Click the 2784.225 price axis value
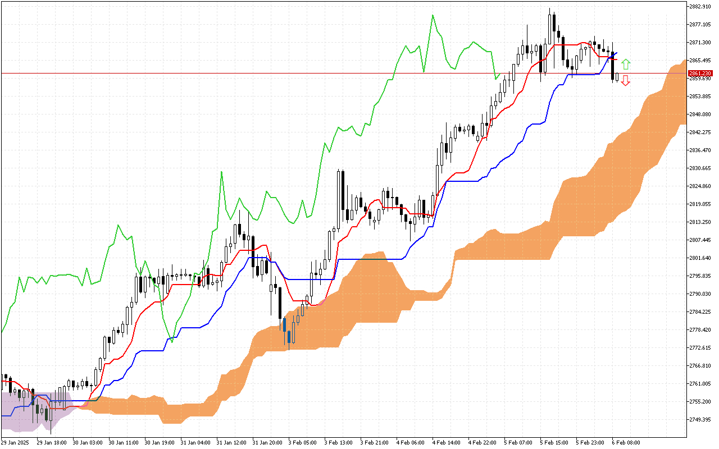719x449 pixels. tap(700, 311)
